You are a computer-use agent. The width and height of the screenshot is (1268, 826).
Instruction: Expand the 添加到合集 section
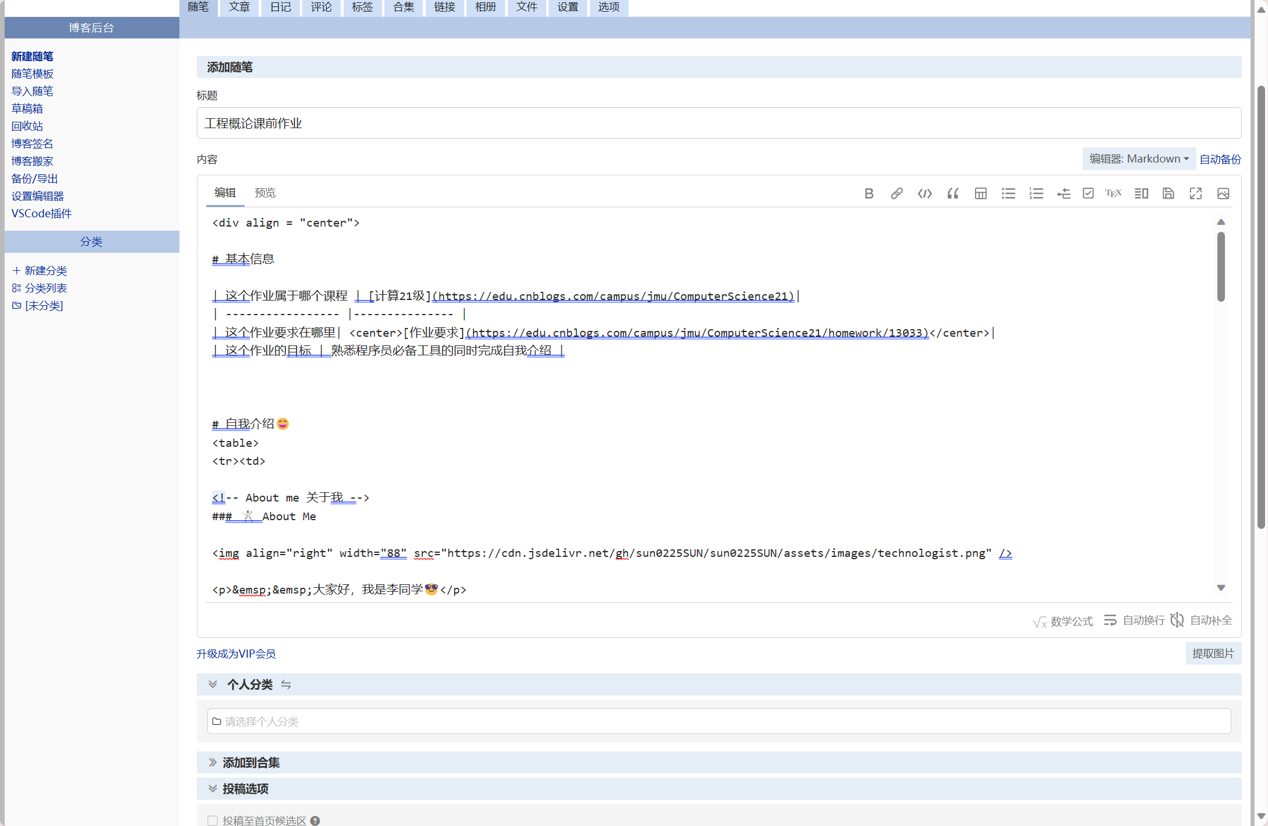tap(251, 763)
